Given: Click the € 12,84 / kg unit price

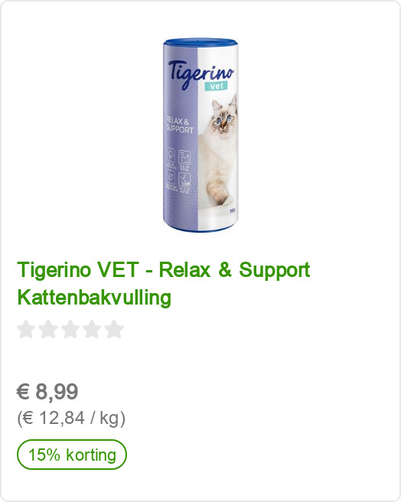Looking at the screenshot, I should (71, 418).
